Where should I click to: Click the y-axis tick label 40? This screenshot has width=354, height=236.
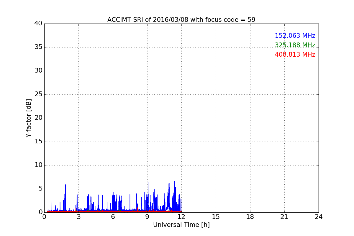pyautogui.click(x=38, y=24)
